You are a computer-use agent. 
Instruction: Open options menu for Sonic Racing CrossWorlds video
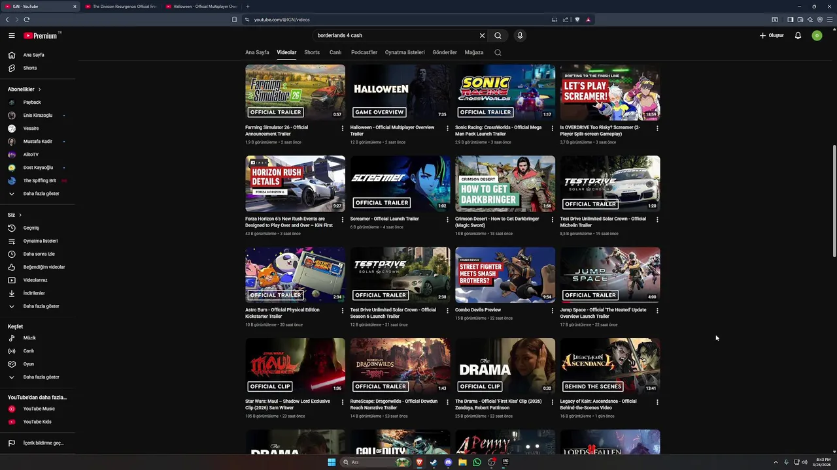point(552,128)
